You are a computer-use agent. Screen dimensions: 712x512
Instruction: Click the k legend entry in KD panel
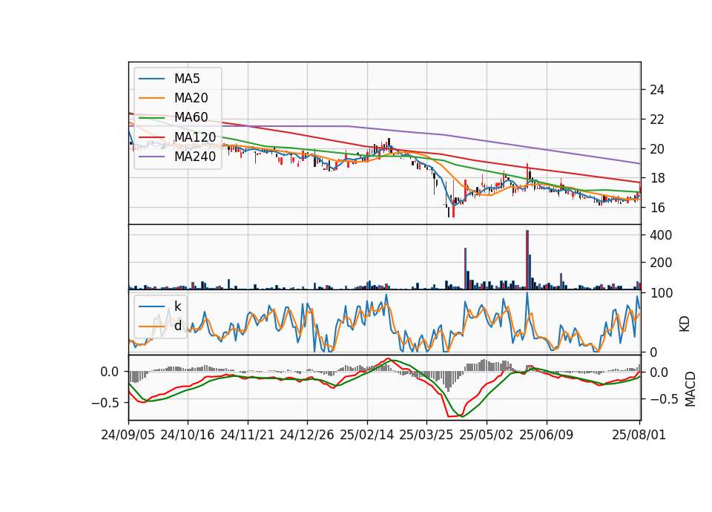tap(177, 306)
